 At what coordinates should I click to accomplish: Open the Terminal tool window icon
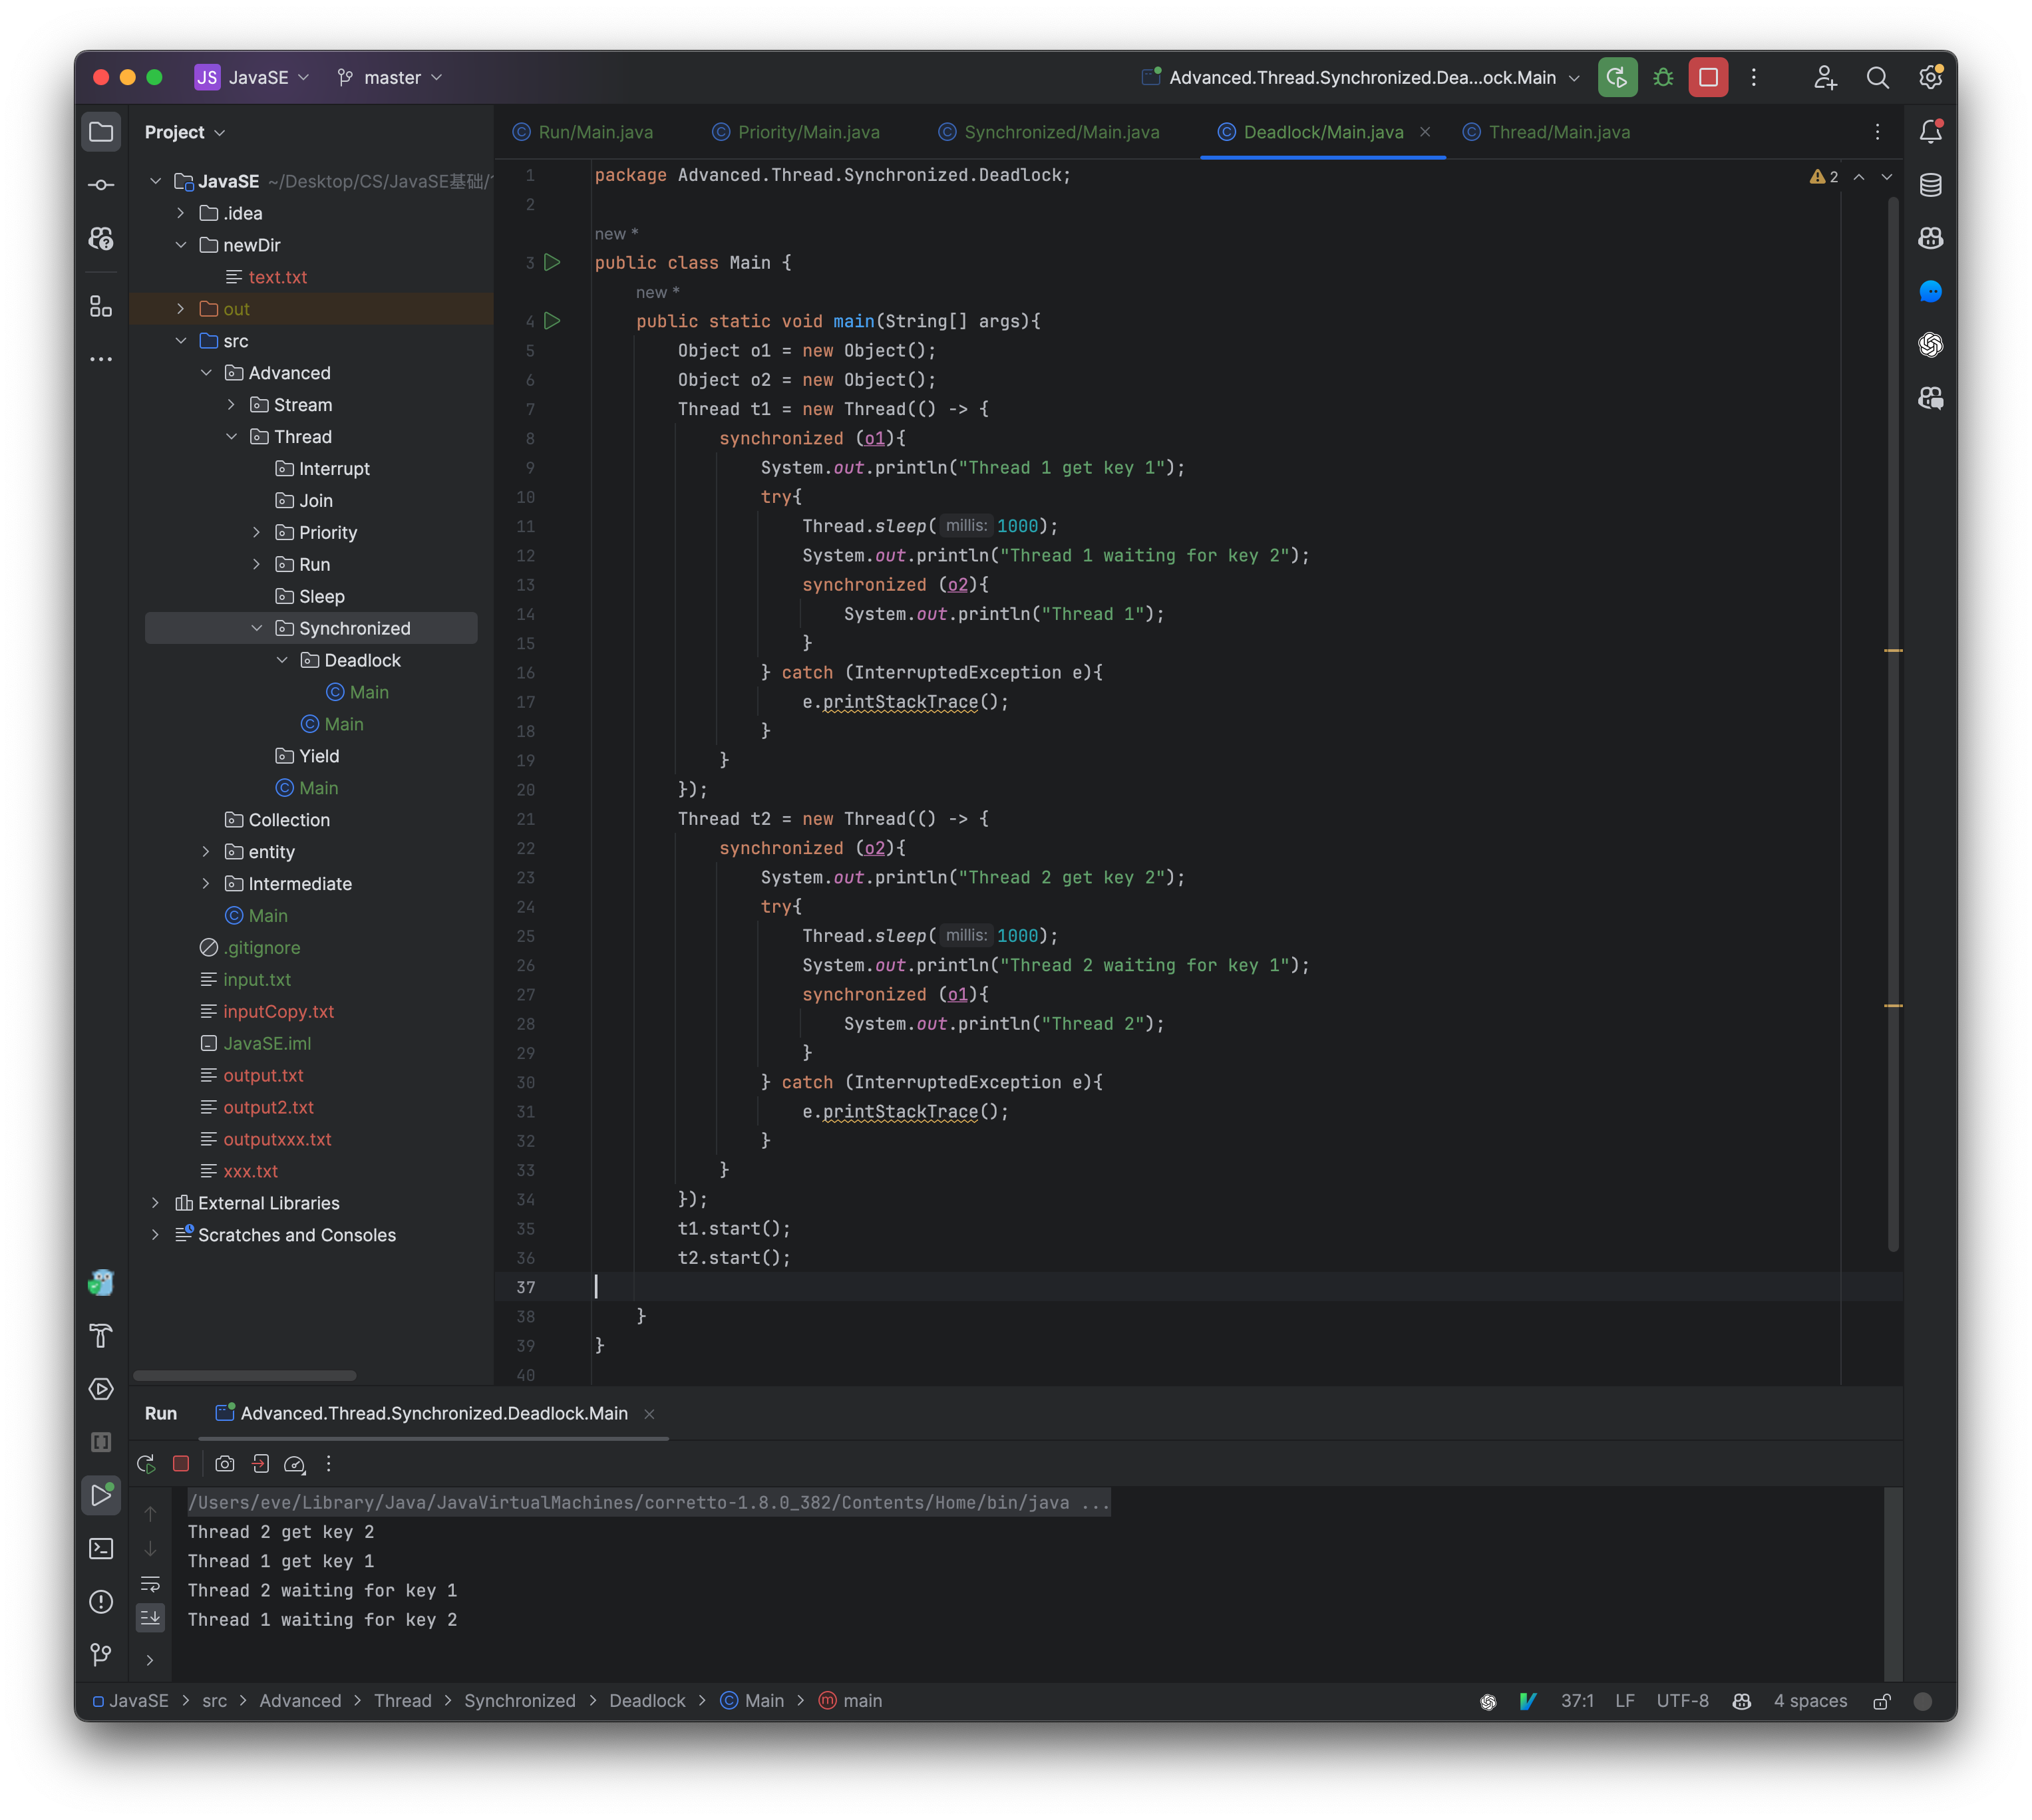pos(101,1548)
